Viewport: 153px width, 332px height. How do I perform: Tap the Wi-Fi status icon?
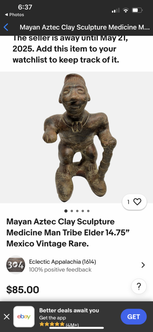pos(126,10)
